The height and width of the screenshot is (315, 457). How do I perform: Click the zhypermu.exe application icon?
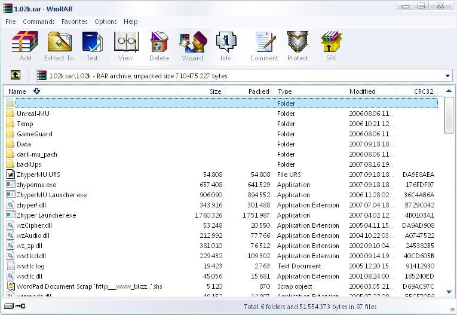pos(11,184)
